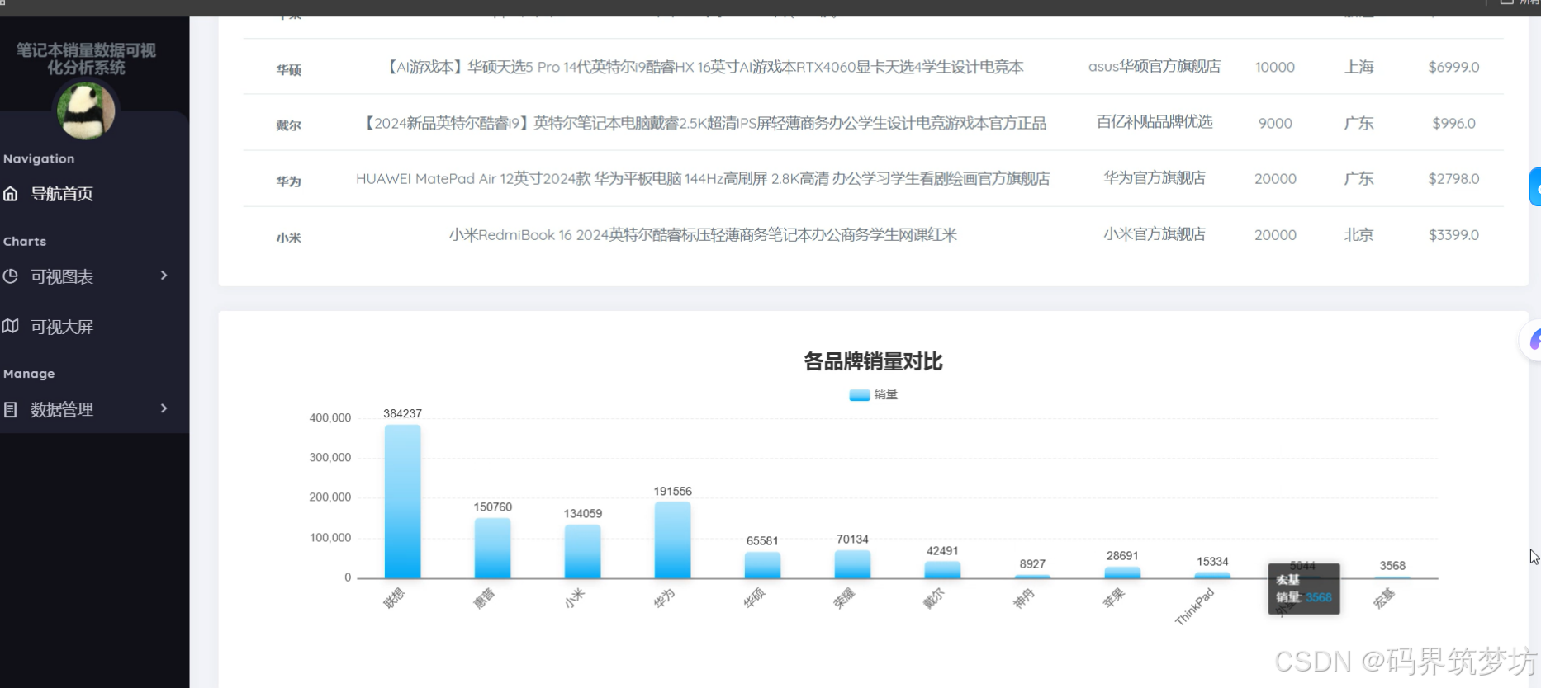The width and height of the screenshot is (1541, 688).
Task: Click the ThinkPad axis label
Action: (x=1195, y=606)
